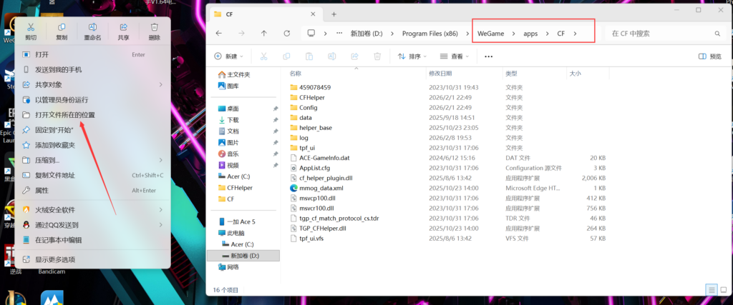Select 下载 in the navigation pane
Viewport: 733px width, 305px height.
pyautogui.click(x=229, y=120)
